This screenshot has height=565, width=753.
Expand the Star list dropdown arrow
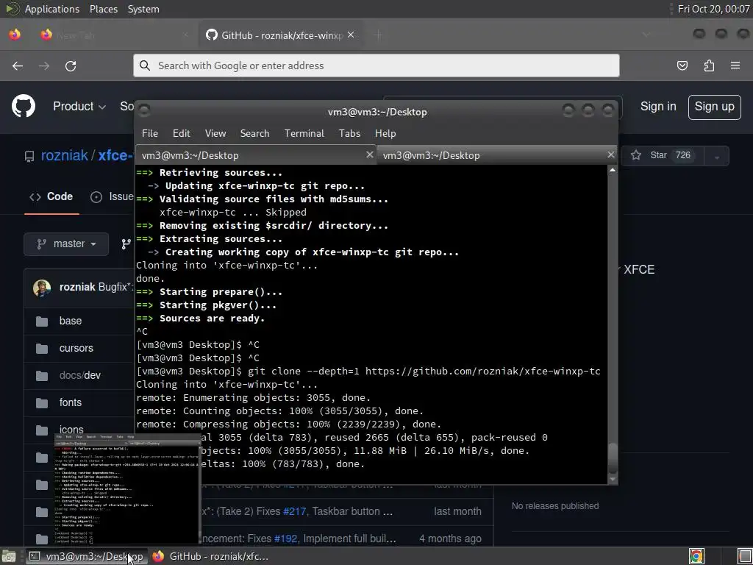(716, 157)
